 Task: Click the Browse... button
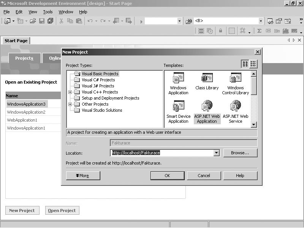[240, 153]
